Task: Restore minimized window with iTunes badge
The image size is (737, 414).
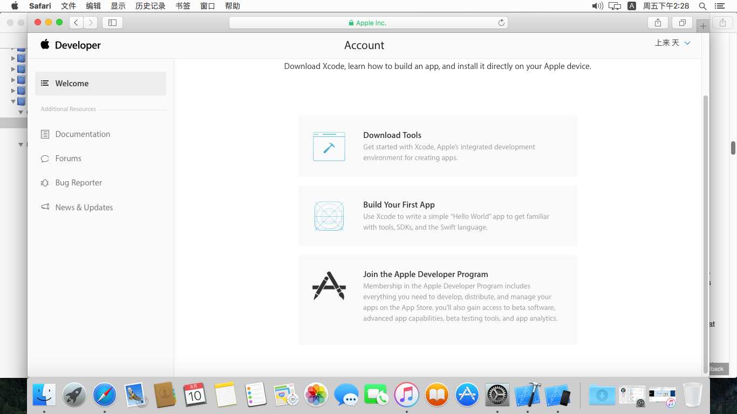Action: [x=663, y=396]
